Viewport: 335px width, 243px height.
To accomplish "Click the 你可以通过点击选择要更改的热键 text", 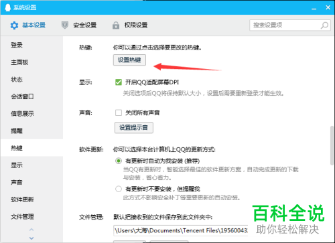I will coord(157,48).
